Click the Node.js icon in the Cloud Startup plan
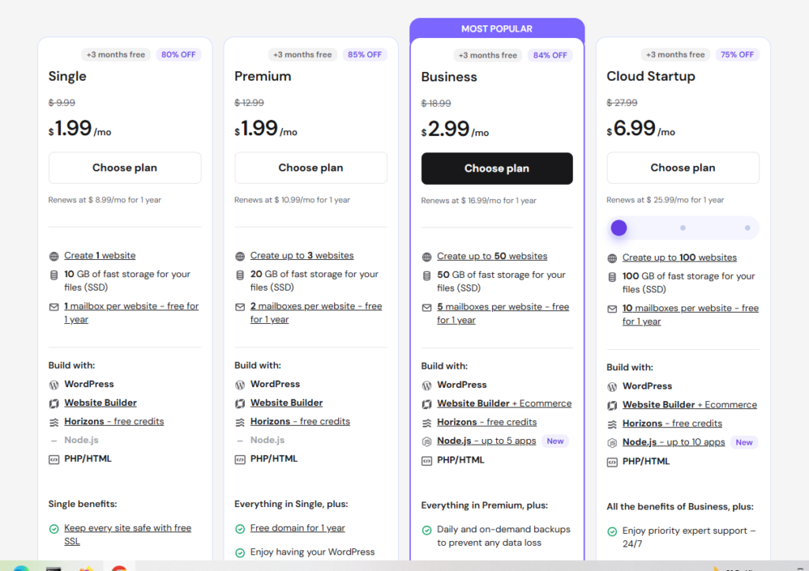Screen dimensions: 809x571 pos(612,443)
